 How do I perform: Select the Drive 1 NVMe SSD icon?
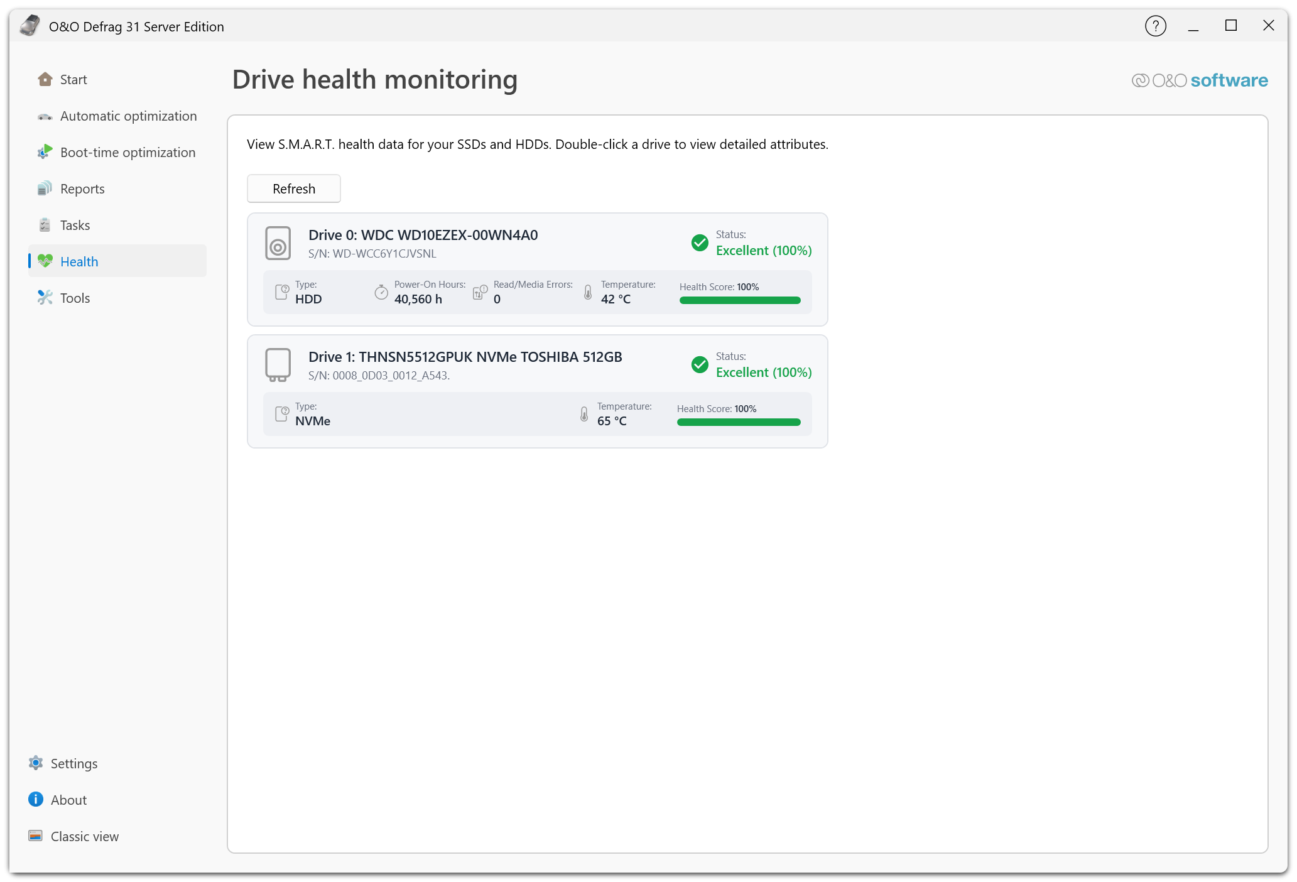278,365
